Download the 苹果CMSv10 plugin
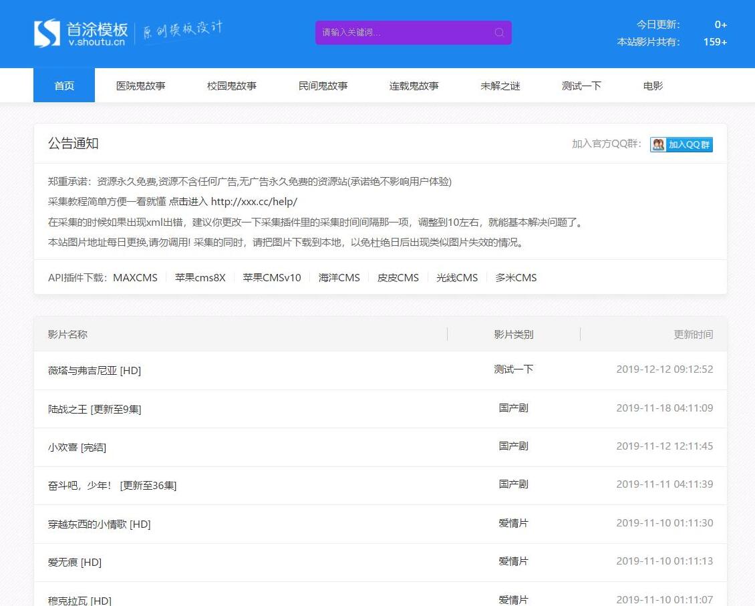The image size is (755, 606). pyautogui.click(x=272, y=278)
